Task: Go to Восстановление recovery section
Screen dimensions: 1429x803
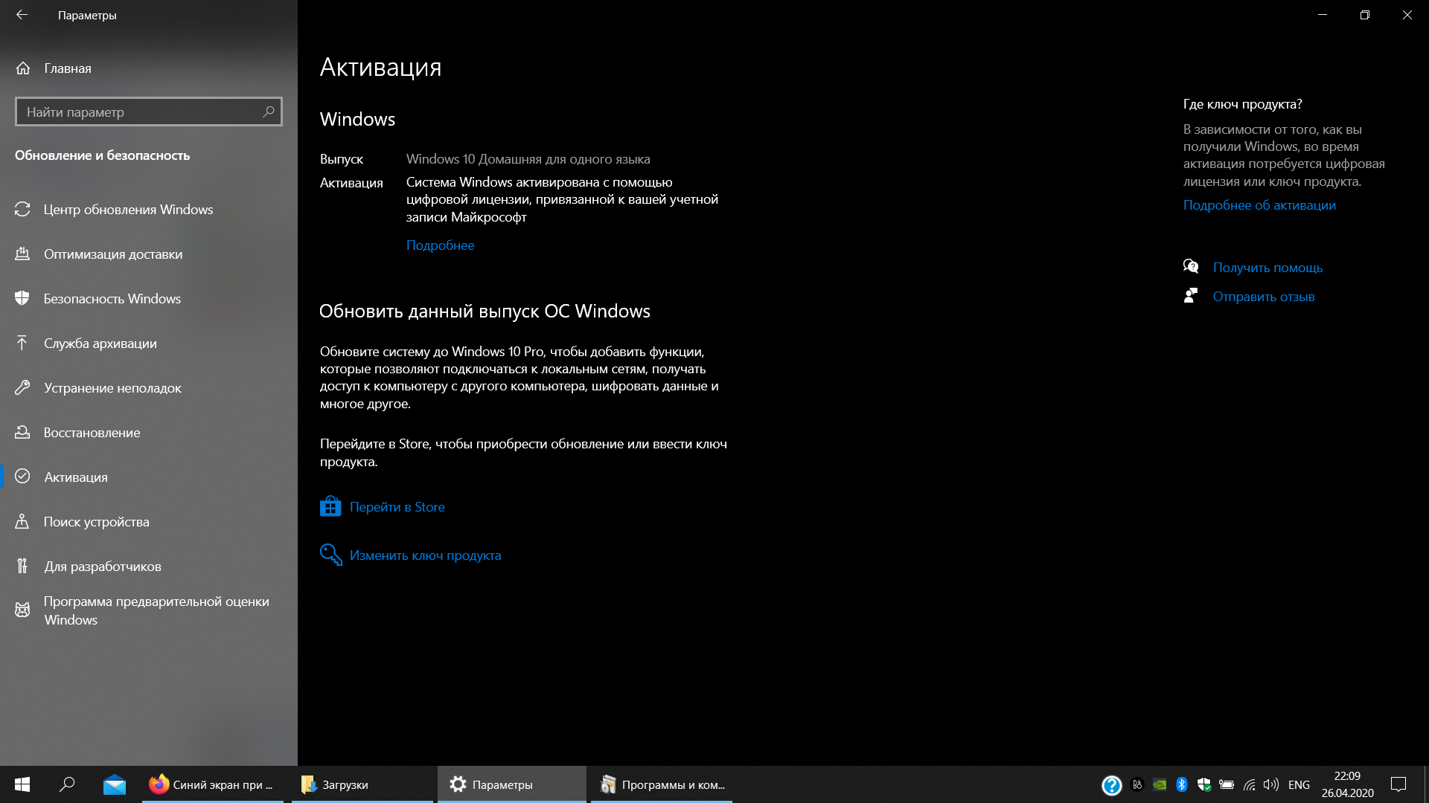Action: coord(92,433)
